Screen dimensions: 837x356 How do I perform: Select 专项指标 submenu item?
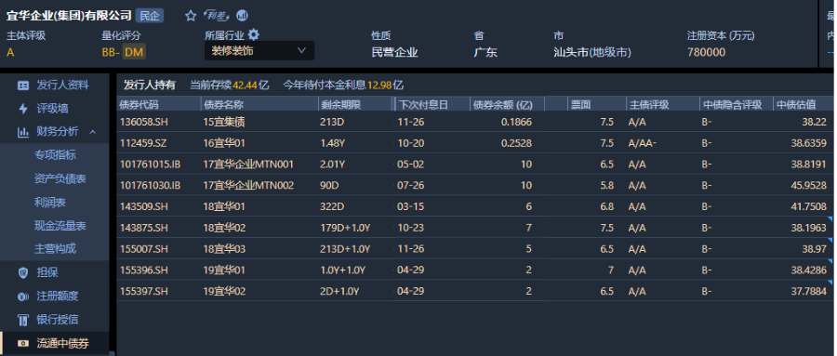coord(56,155)
